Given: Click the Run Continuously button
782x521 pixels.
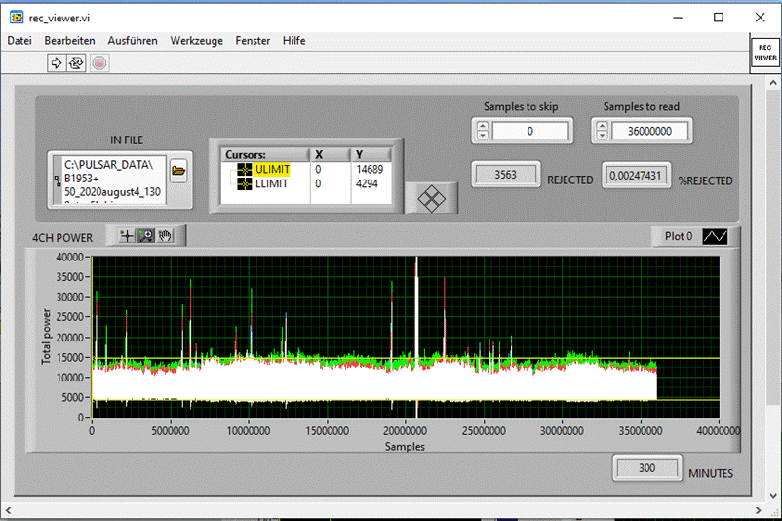Looking at the screenshot, I should tap(76, 63).
